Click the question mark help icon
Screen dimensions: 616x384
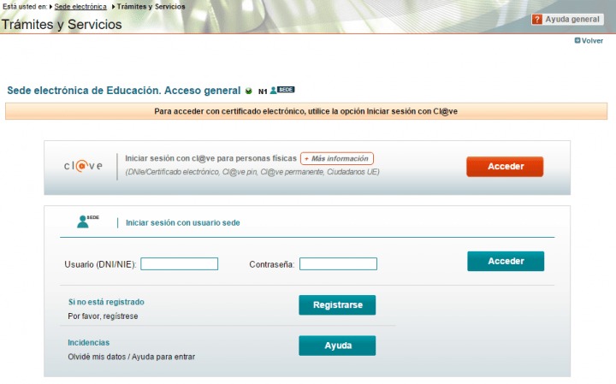(537, 20)
